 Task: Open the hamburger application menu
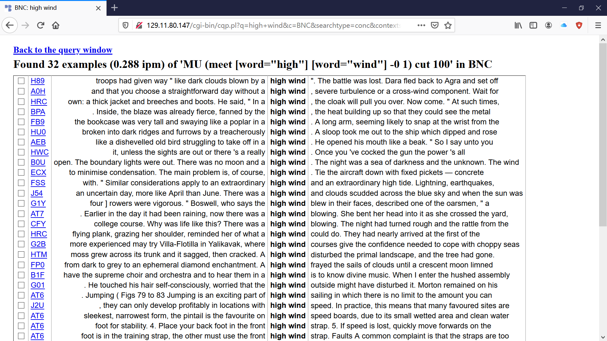(x=598, y=25)
